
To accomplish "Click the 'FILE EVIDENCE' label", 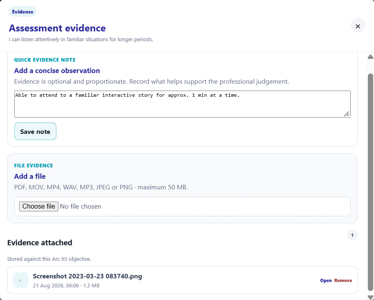I will 34,165.
